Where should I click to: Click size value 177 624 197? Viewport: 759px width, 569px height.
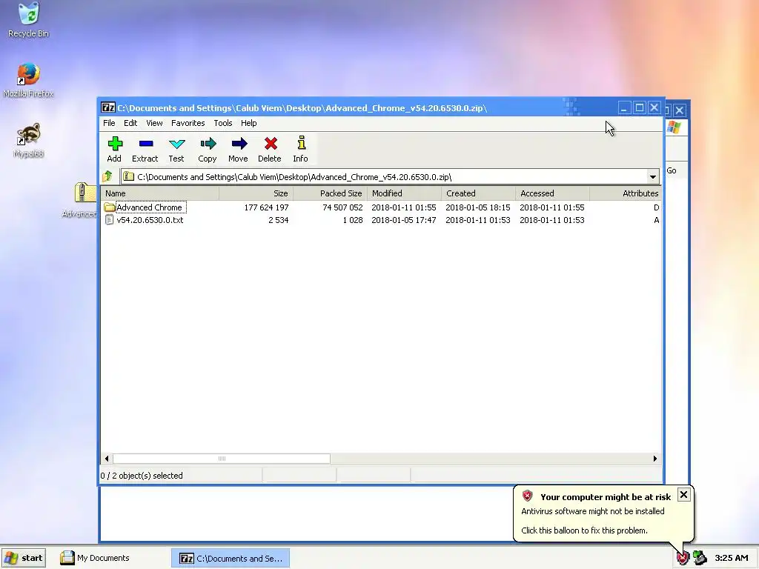266,207
